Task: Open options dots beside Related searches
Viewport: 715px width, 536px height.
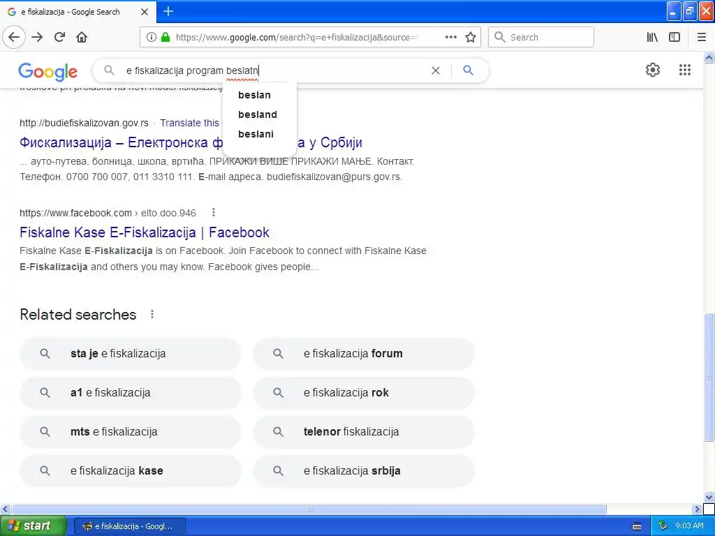Action: (x=152, y=314)
